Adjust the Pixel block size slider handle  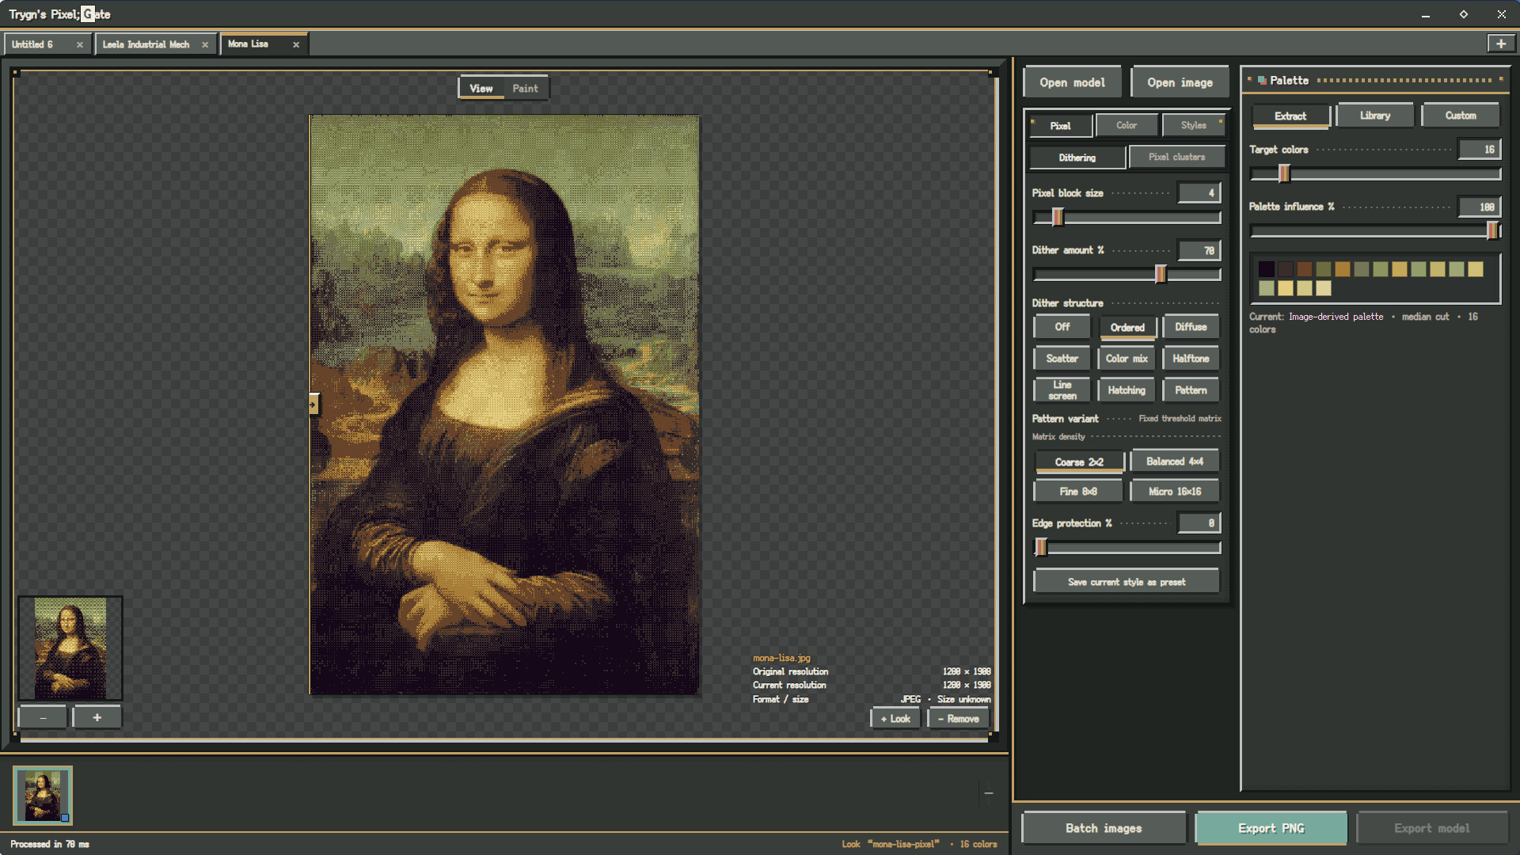click(x=1057, y=217)
